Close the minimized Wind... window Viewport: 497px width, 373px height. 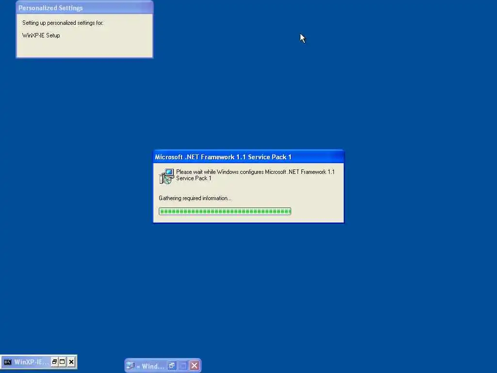coord(194,366)
